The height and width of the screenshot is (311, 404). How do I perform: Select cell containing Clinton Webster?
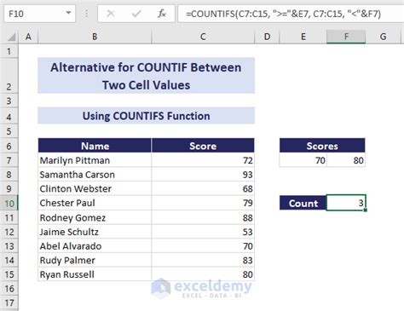click(95, 188)
